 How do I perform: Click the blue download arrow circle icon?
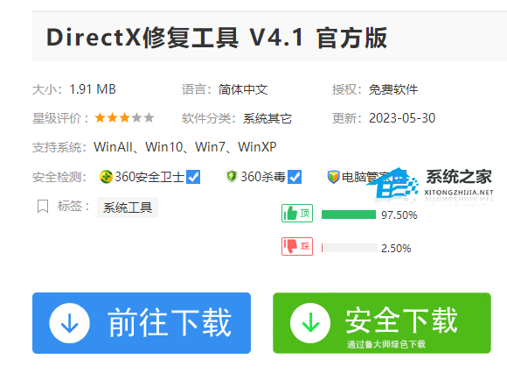70,323
